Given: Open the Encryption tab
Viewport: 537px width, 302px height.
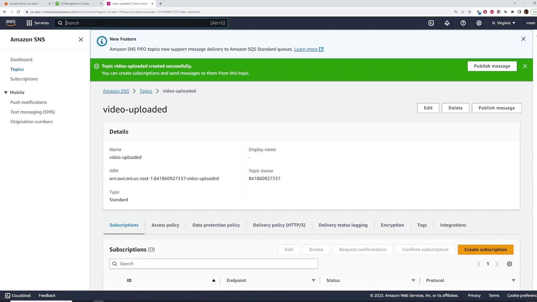Looking at the screenshot, I should [x=392, y=225].
